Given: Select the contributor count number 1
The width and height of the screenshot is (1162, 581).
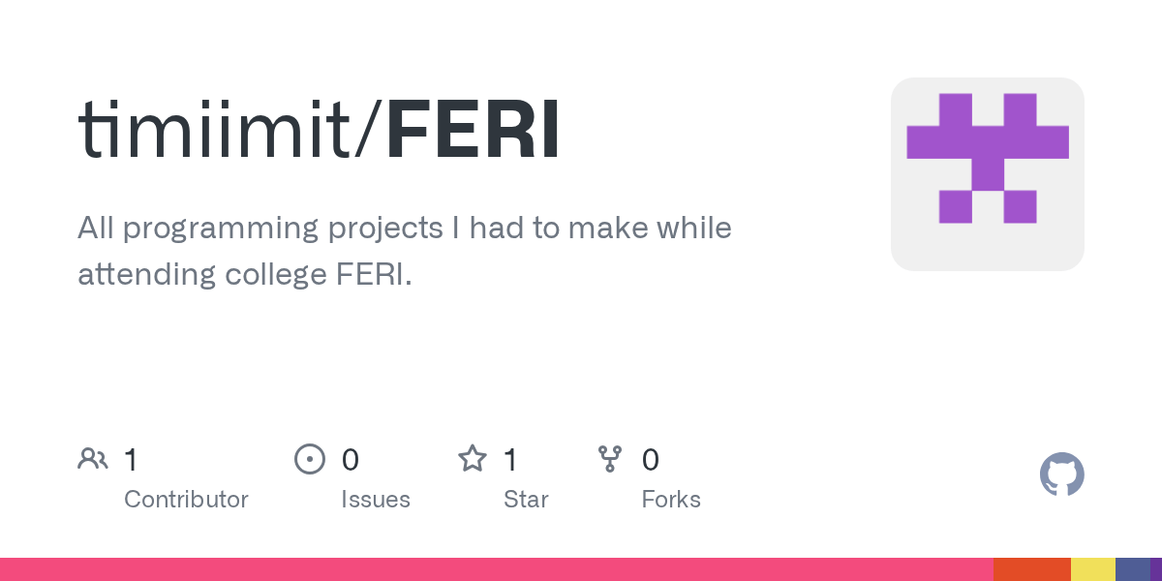Looking at the screenshot, I should tap(131, 460).
